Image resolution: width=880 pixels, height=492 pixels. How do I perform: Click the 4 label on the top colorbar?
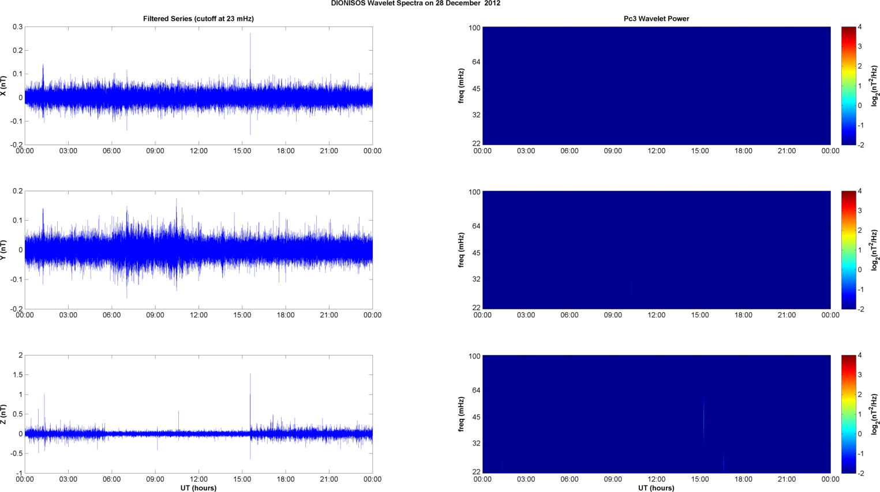[860, 27]
